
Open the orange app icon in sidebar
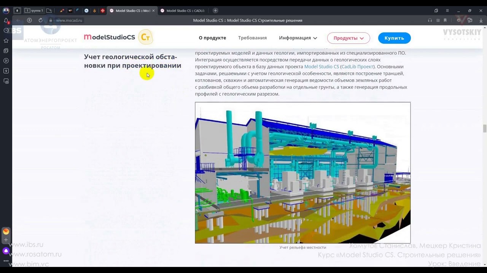[6, 231]
